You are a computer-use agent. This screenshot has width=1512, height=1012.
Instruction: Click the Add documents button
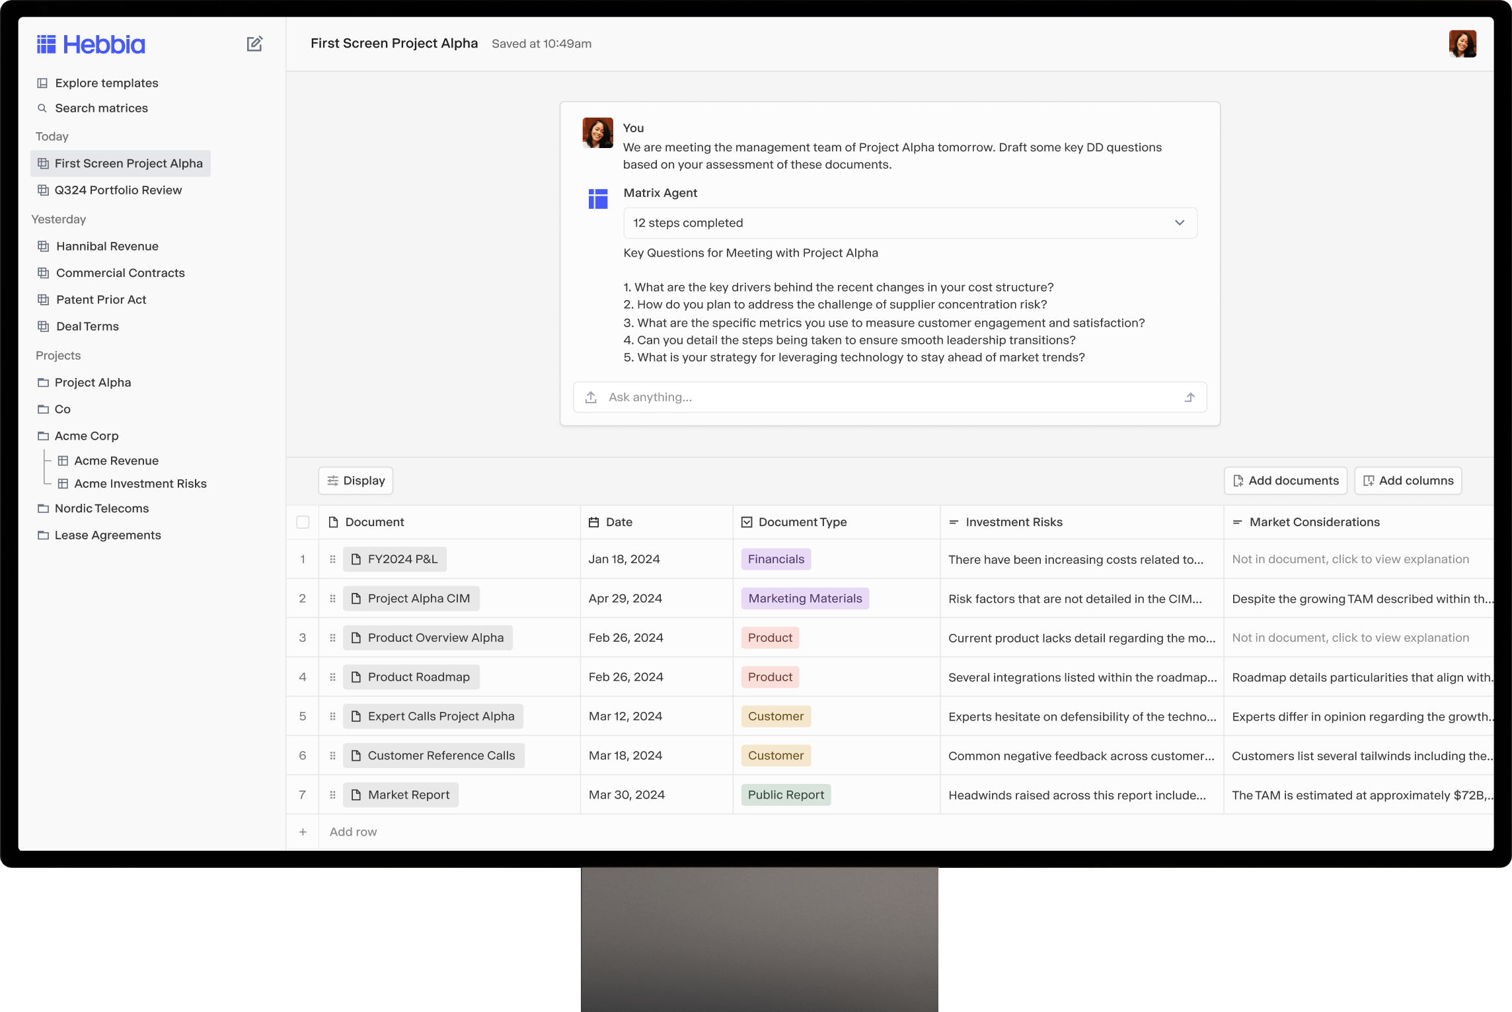click(1285, 481)
